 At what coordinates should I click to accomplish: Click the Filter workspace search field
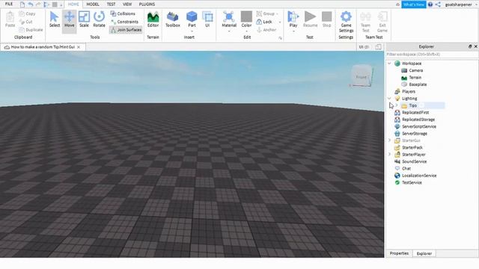pyautogui.click(x=432, y=55)
